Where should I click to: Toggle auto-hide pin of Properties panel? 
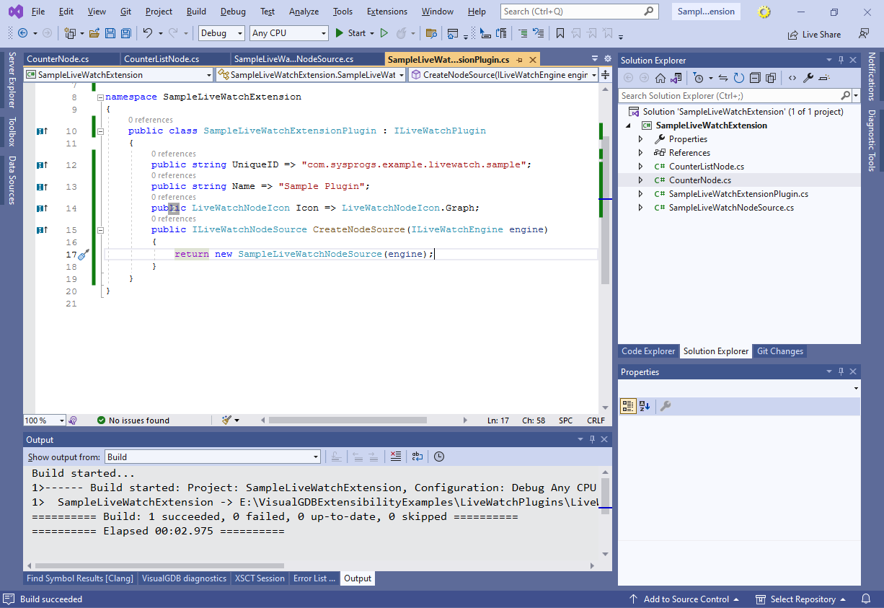pos(841,371)
